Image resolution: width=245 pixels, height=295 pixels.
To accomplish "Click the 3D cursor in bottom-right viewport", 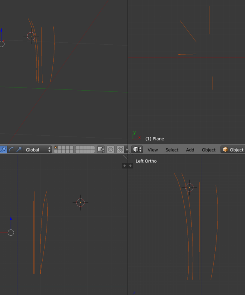I will pos(189,188).
